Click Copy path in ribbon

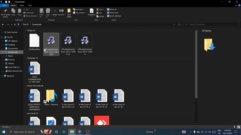29,13
